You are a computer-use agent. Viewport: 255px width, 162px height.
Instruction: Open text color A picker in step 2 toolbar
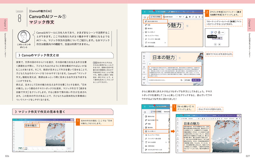[186, 17]
